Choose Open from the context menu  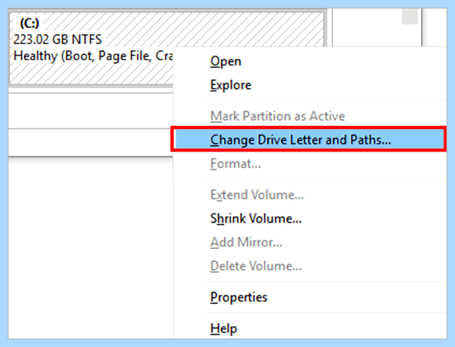[310, 61]
